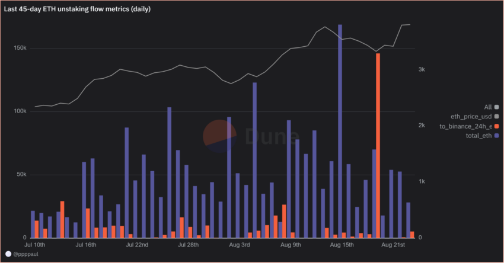This screenshot has width=504, height=263.
Task: Click the Aug 3rd axis label
Action: pos(240,245)
